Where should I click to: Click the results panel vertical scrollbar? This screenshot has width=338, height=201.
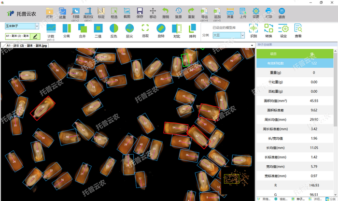(336, 121)
